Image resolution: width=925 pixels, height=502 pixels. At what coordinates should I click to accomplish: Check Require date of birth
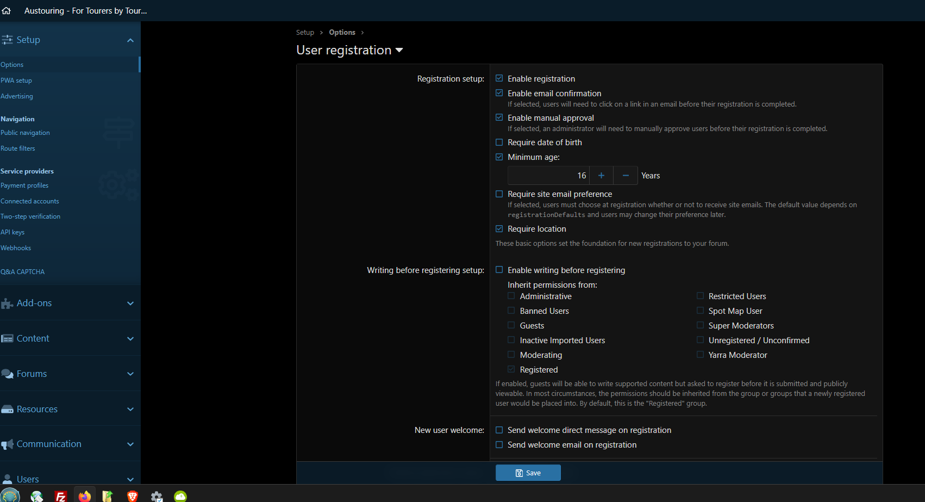(x=499, y=142)
